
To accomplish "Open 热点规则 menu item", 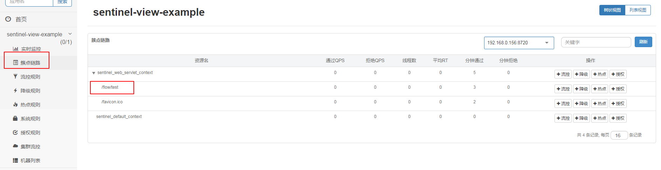I will point(30,105).
